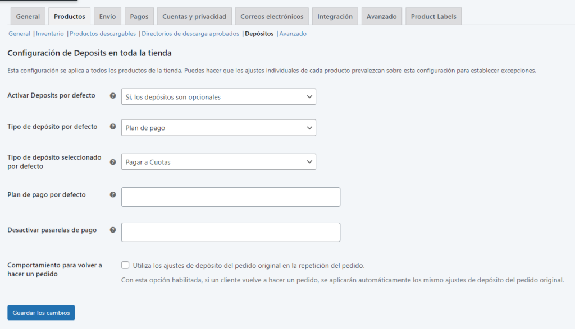Viewport: 575px width, 329px height.
Task: Switch to the Envío tab
Action: [x=107, y=17]
